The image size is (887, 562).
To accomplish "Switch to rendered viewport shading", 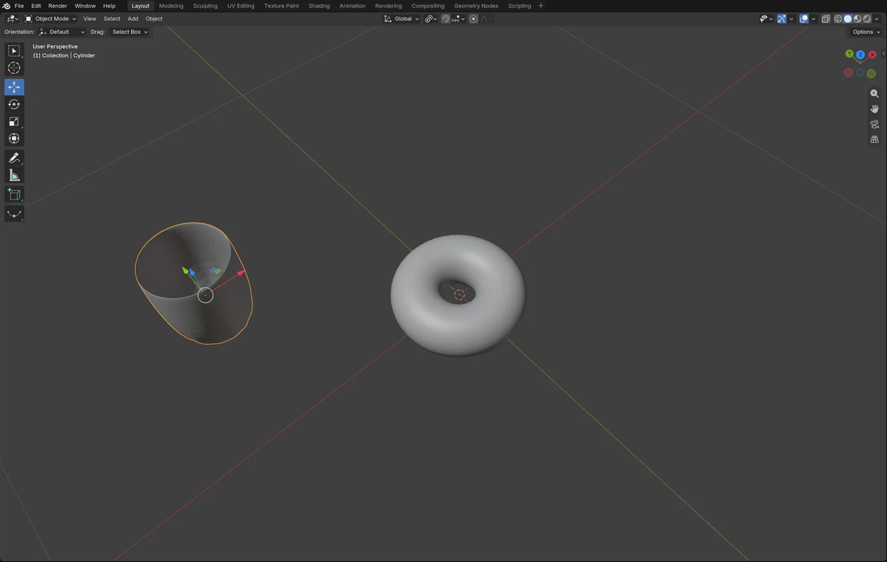I will coord(867,19).
